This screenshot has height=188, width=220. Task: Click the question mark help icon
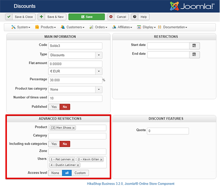click(x=135, y=17)
